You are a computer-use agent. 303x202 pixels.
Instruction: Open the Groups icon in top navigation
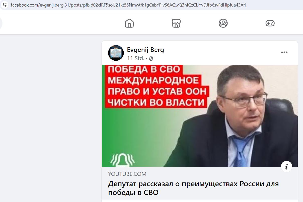(223, 23)
